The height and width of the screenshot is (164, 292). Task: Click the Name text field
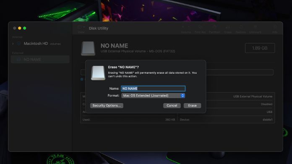coord(153,89)
